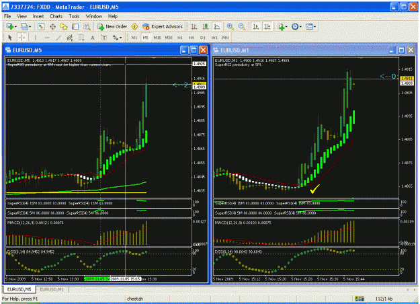The width and height of the screenshot is (420, 304).
Task: Switch timeframe to M5
Action: coord(145,38)
